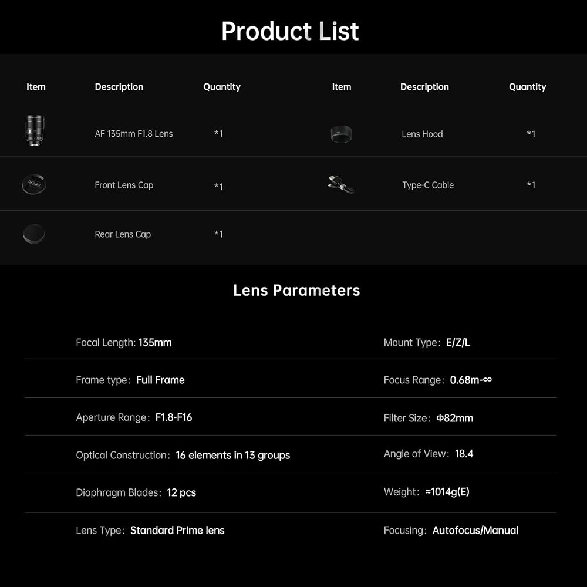Click the Product List heading

point(290,31)
